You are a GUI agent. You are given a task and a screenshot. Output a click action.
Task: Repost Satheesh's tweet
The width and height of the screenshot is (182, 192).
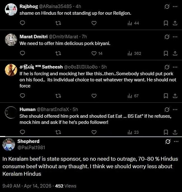[58, 96]
